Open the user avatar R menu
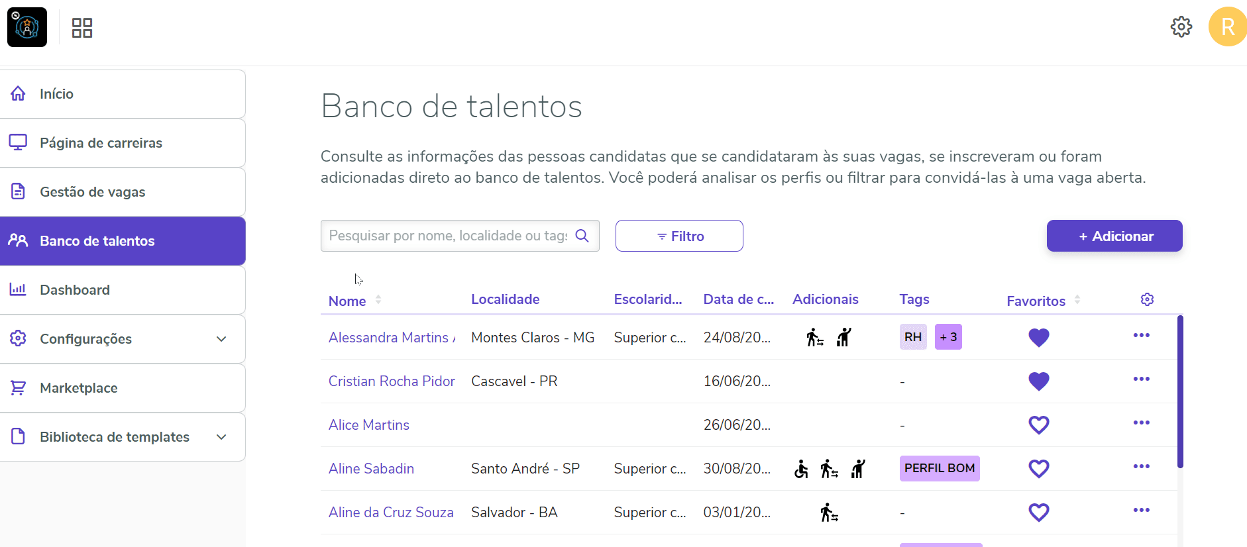 tap(1228, 26)
